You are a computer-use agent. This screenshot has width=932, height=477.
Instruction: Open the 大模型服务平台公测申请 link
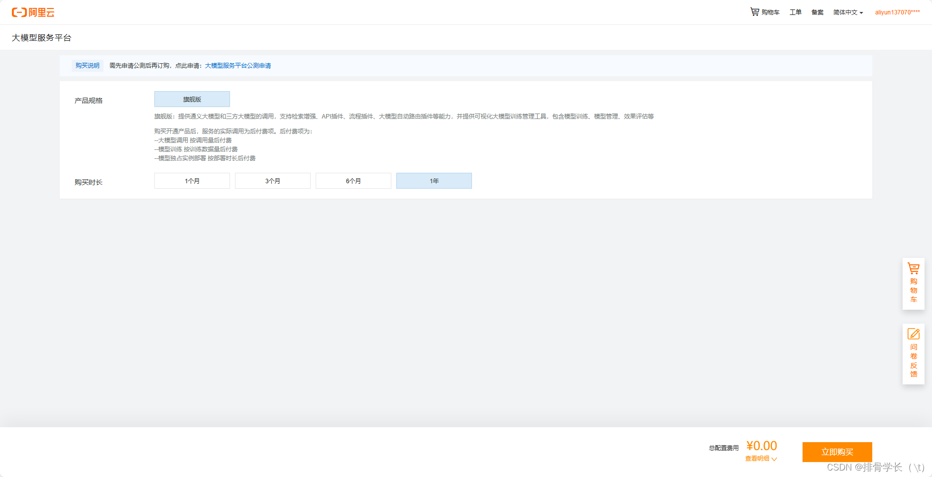238,66
